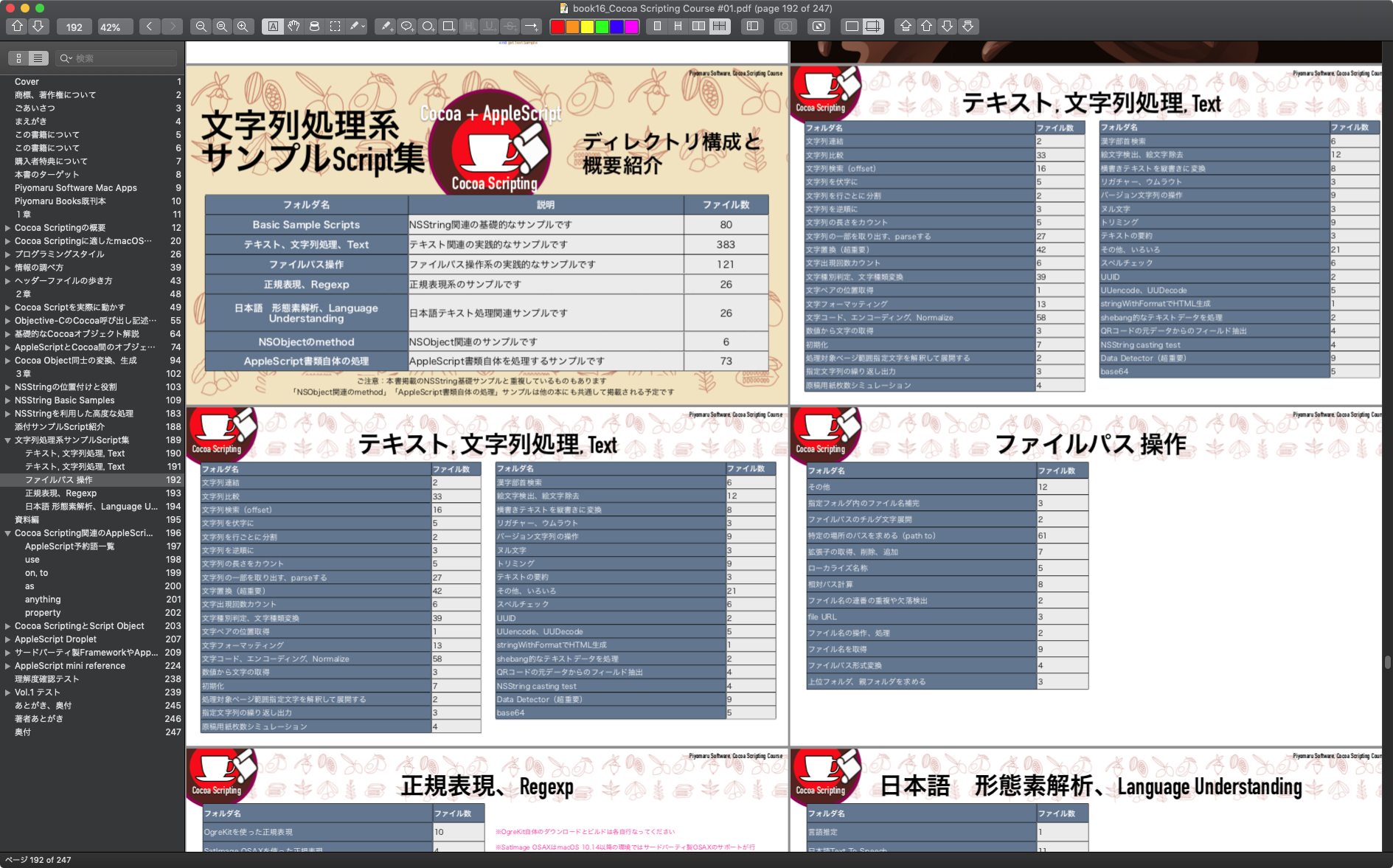Add a box annotation
Viewport: 1393px width, 868px height.
448,27
